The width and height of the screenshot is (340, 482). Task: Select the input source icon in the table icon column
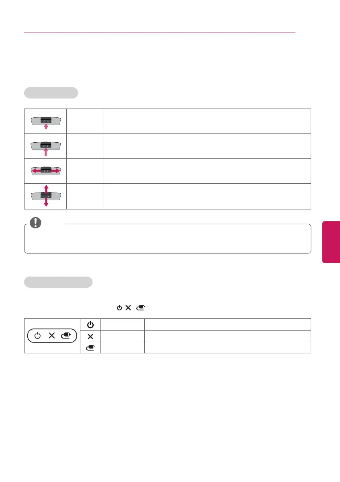click(90, 348)
